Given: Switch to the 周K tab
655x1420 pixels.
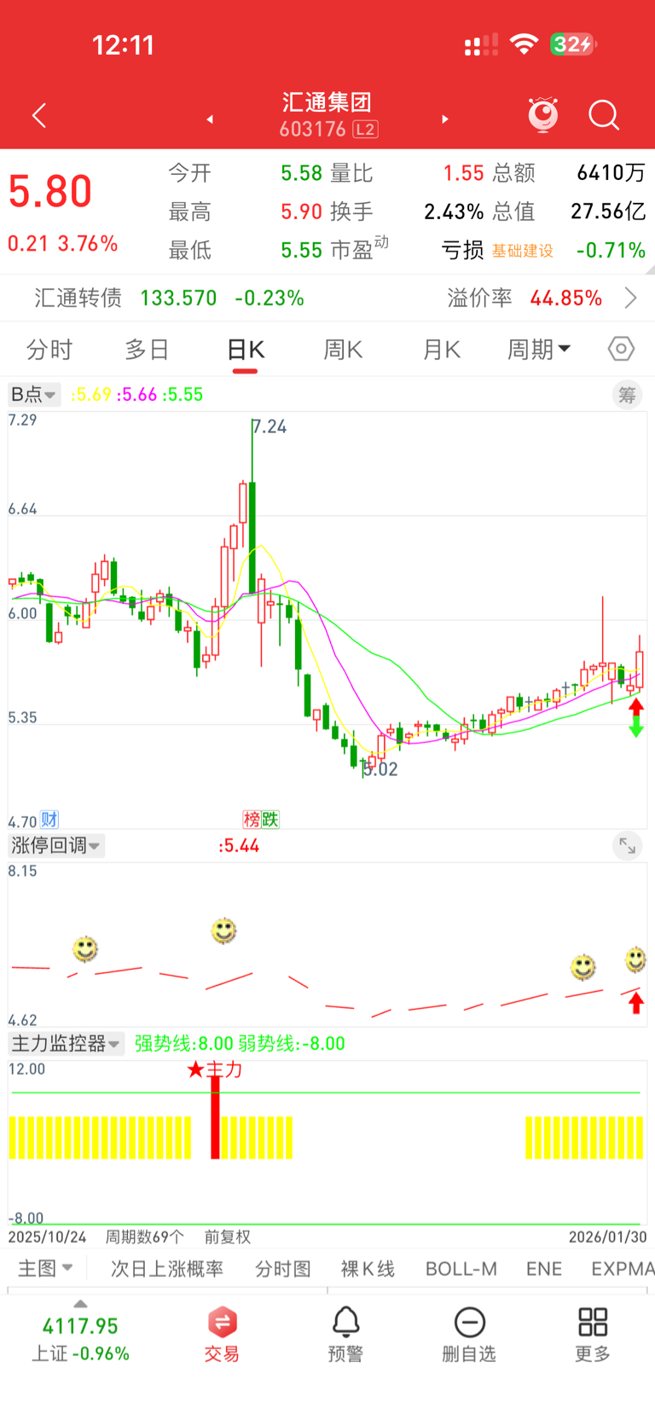Looking at the screenshot, I should coord(343,350).
